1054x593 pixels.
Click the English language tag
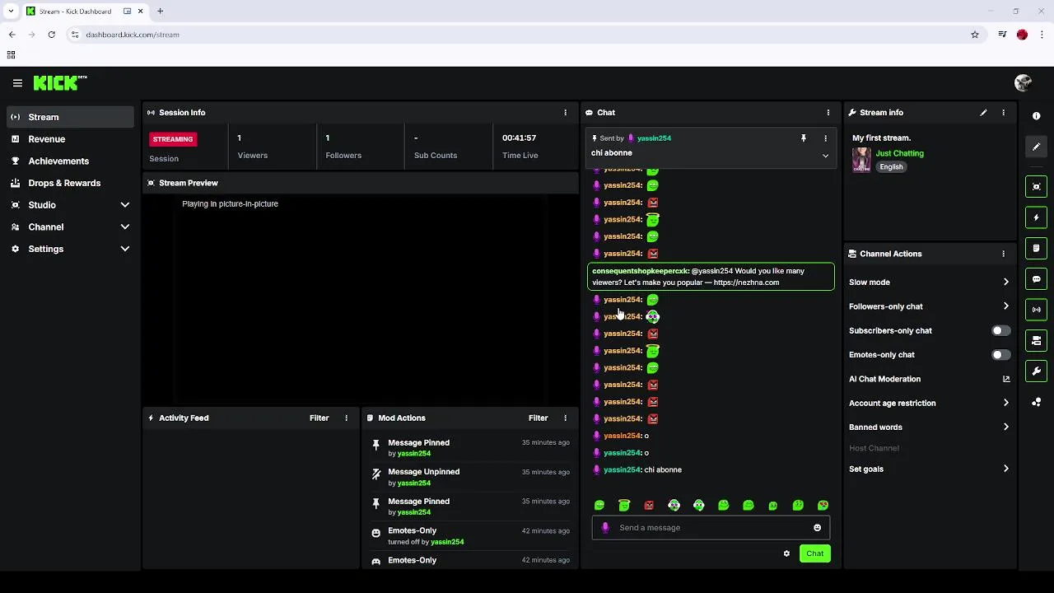click(x=891, y=167)
